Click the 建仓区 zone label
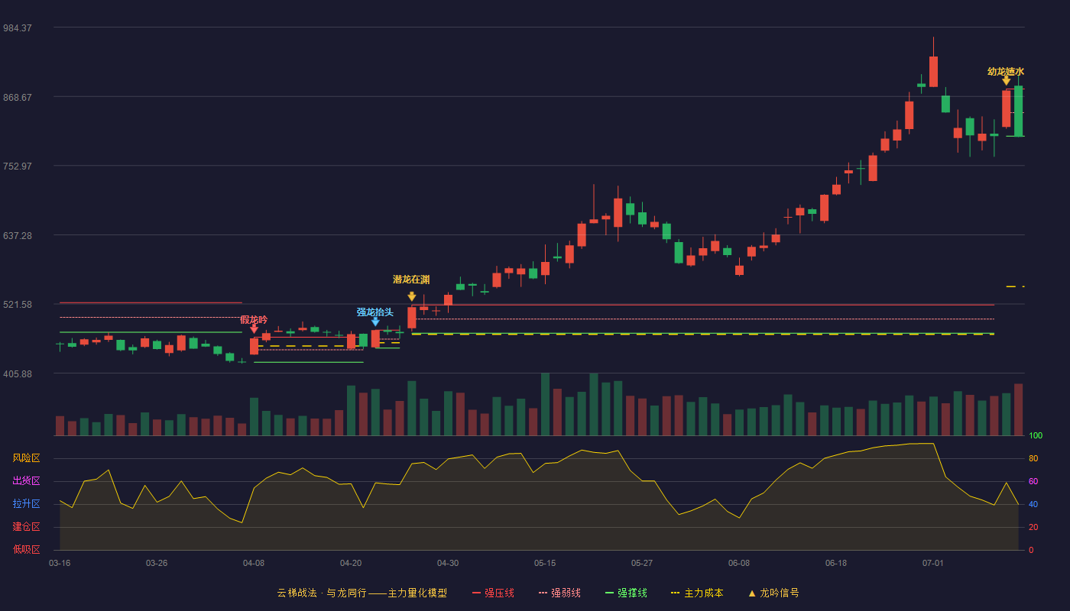The image size is (1070, 611). [x=26, y=527]
